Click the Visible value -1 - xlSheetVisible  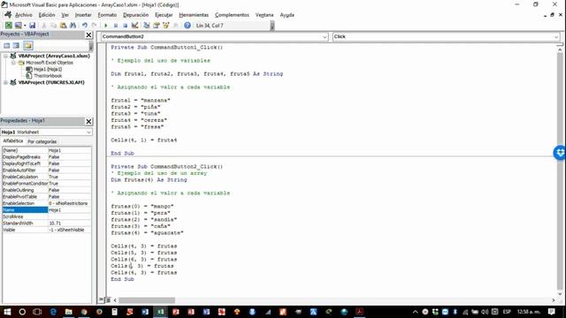tap(69, 230)
